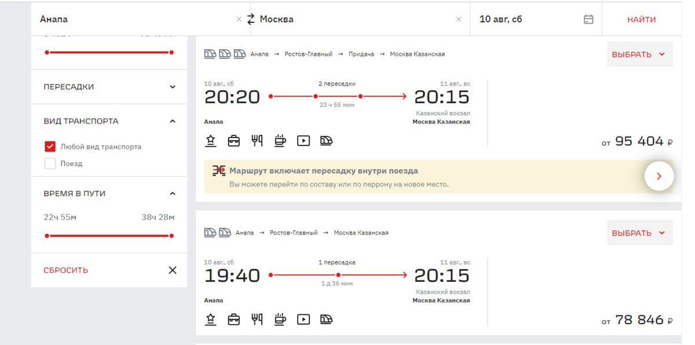695x345 pixels.
Task: Click the swap directions arrows between Анапа and Москва
Action: [x=250, y=19]
